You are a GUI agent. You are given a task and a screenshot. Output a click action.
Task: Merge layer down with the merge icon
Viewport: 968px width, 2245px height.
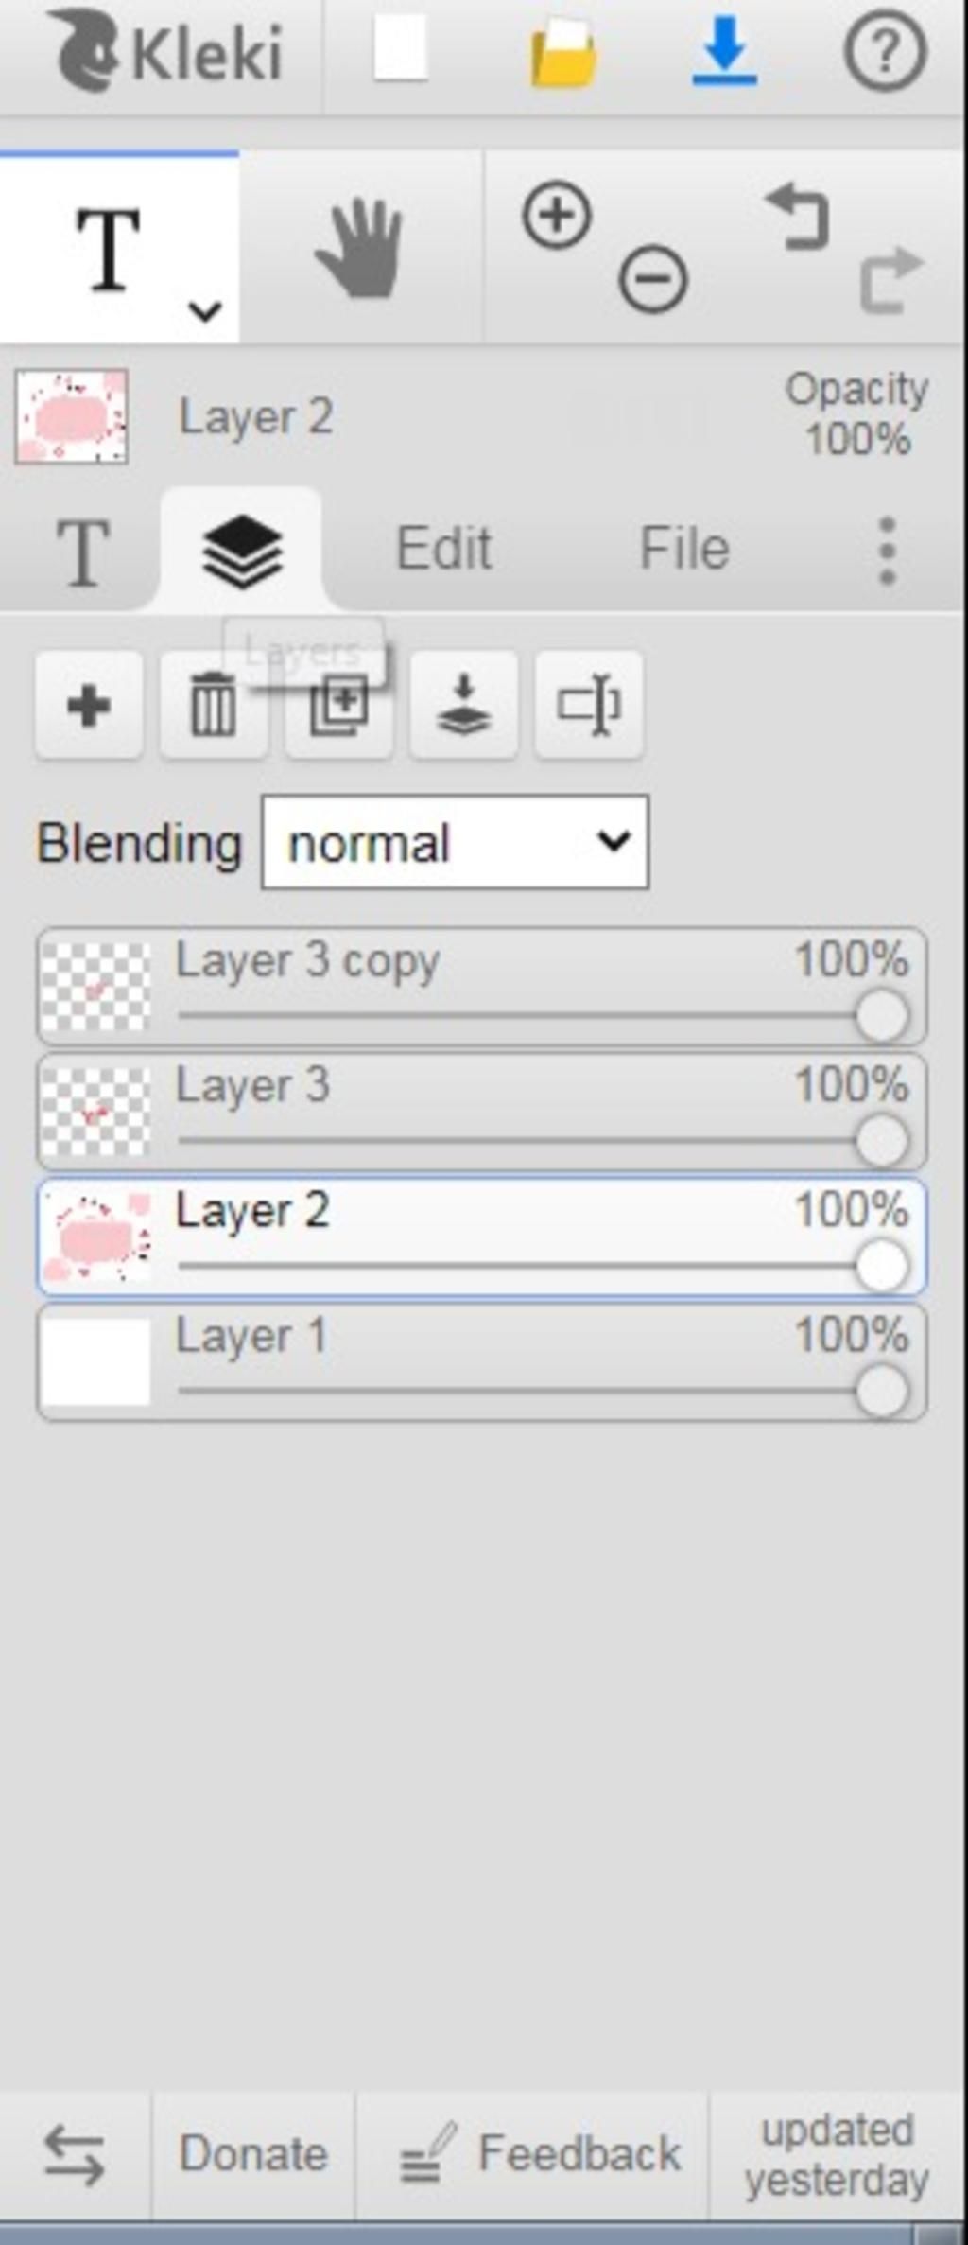463,706
